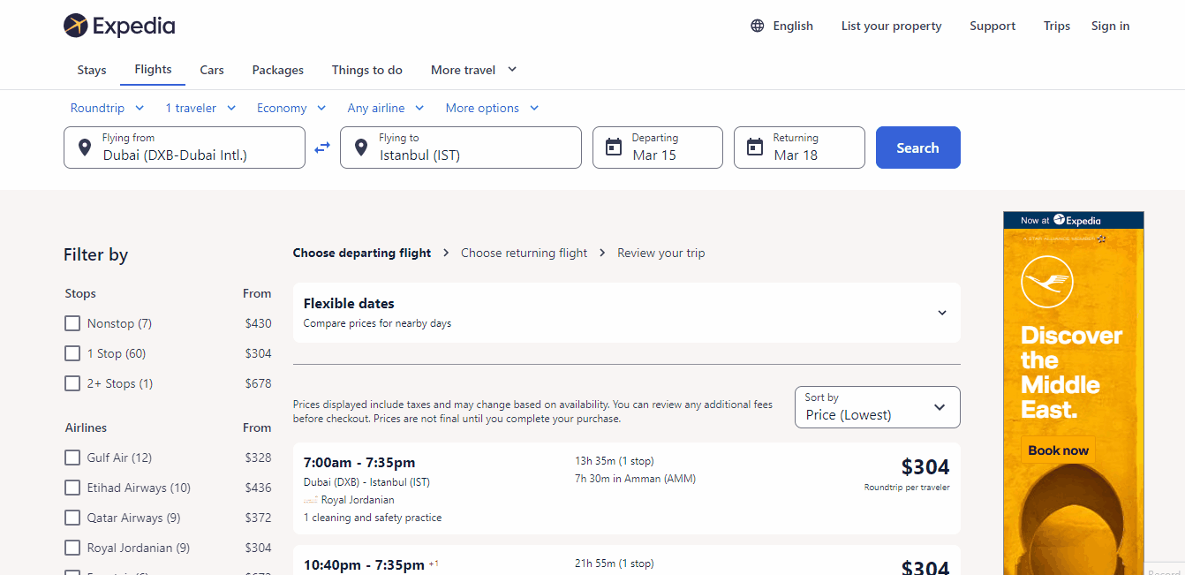Open the Economy cabin class dropdown
The width and height of the screenshot is (1185, 575).
(x=291, y=108)
